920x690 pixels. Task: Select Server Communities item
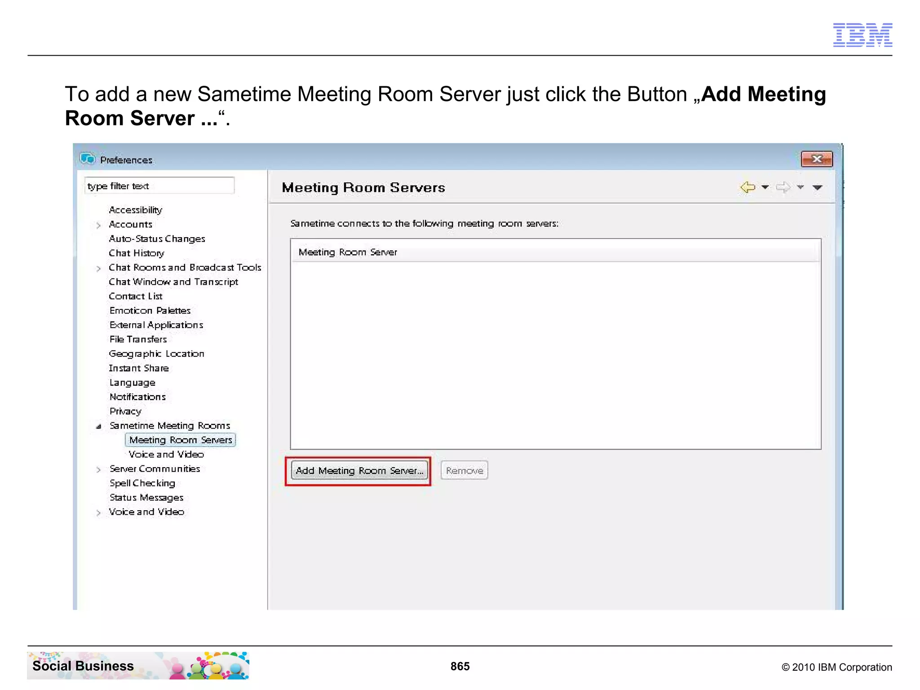pyautogui.click(x=155, y=469)
